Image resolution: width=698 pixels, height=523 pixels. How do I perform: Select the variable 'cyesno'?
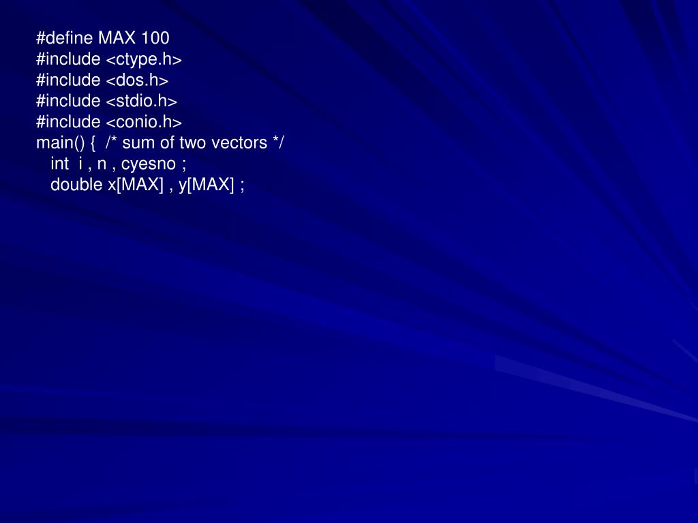(149, 165)
